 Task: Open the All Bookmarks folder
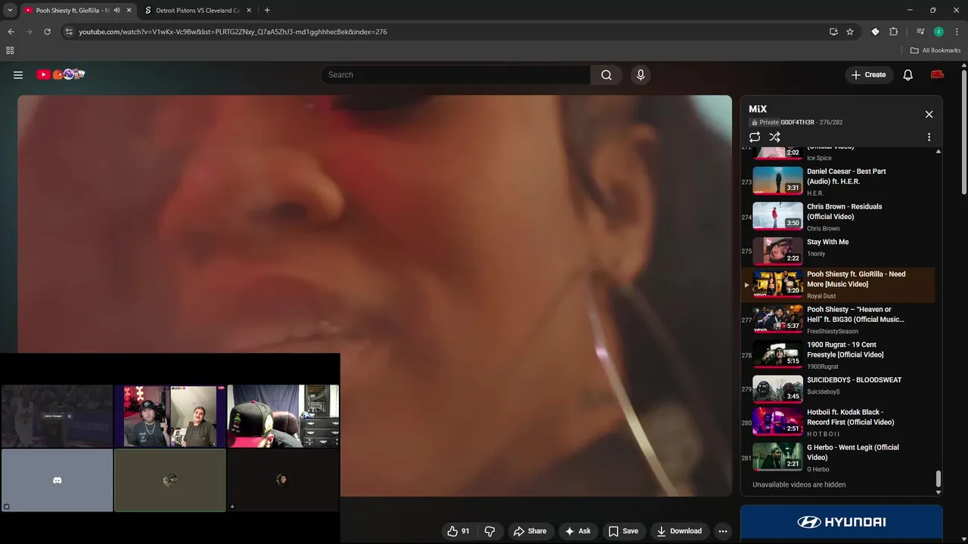935,51
